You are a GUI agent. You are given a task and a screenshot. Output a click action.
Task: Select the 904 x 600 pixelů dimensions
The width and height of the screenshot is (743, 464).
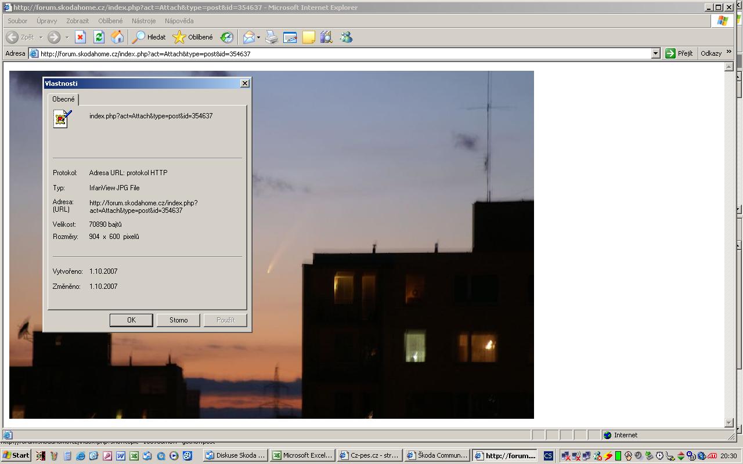coord(114,237)
